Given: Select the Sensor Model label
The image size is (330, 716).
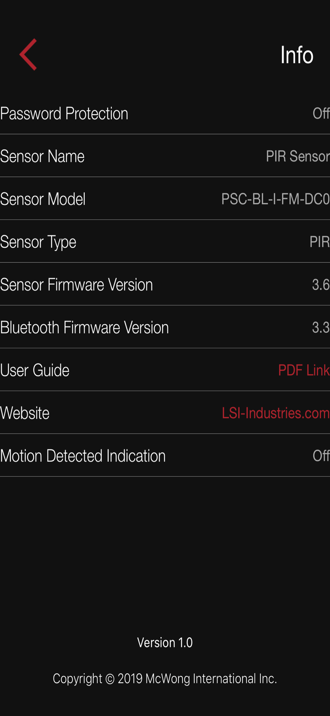Looking at the screenshot, I should (43, 199).
